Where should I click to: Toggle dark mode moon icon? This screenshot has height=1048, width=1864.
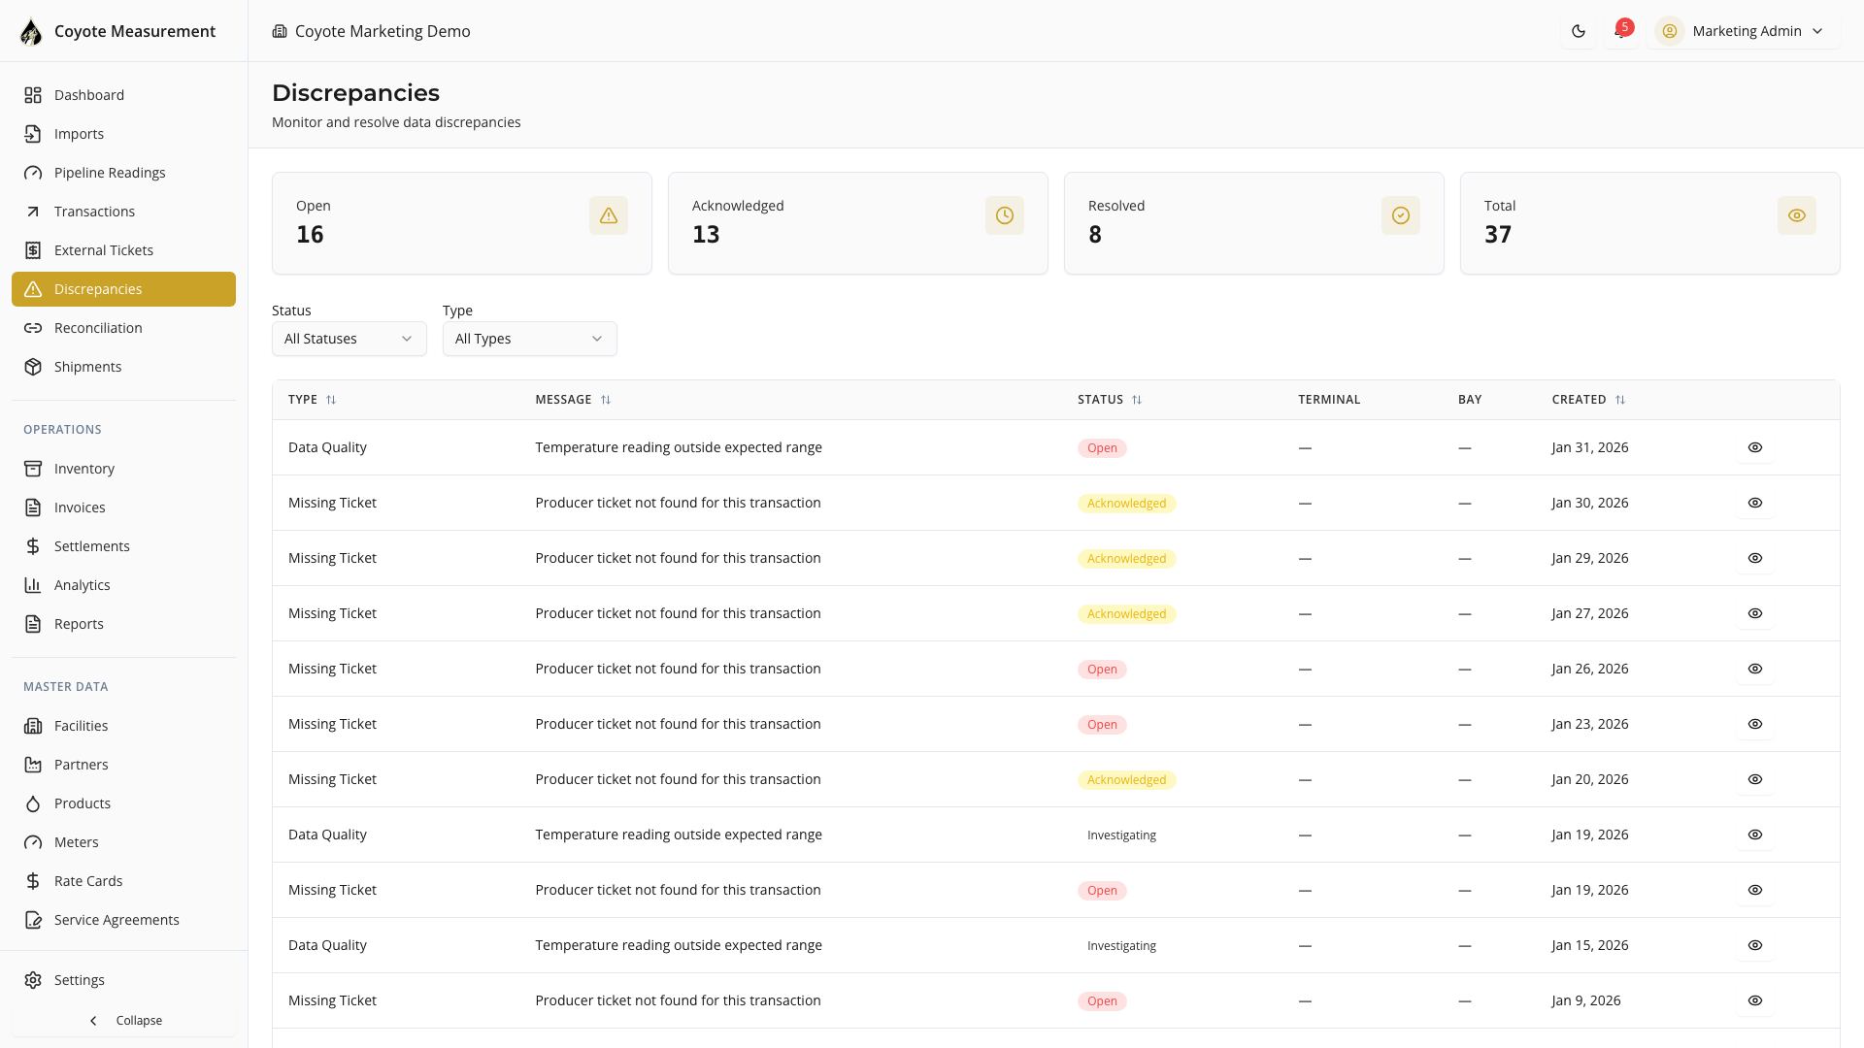[1579, 31]
